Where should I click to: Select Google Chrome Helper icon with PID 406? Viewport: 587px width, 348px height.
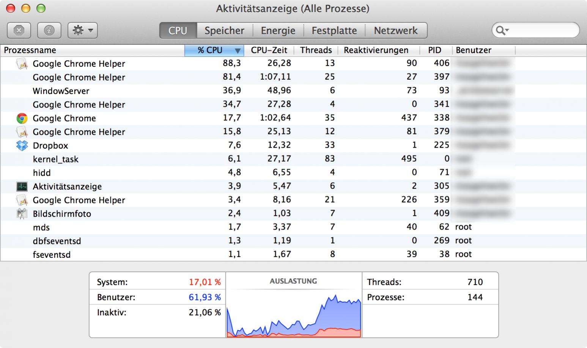click(x=22, y=64)
